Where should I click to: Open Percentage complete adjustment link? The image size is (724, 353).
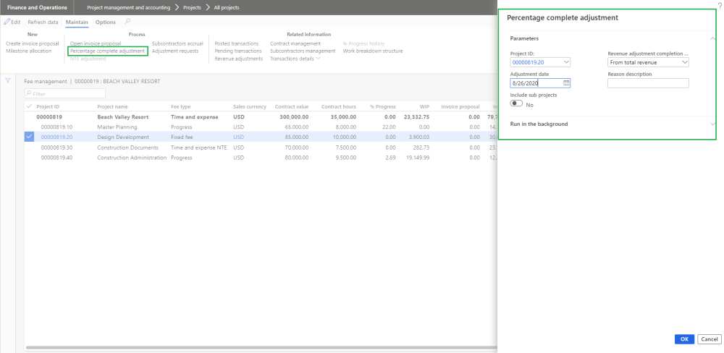[107, 51]
